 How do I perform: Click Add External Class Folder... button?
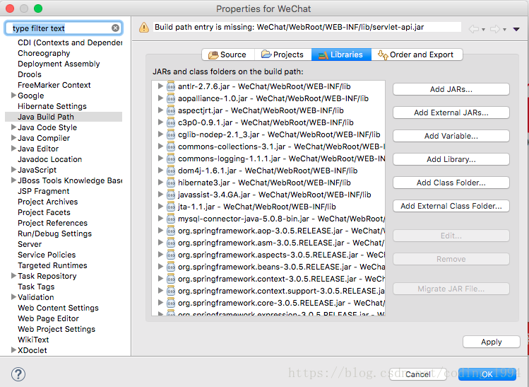(x=451, y=206)
